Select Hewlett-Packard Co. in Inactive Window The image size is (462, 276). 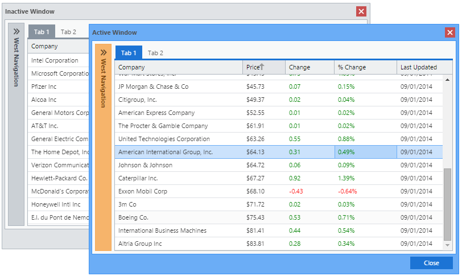pos(59,178)
